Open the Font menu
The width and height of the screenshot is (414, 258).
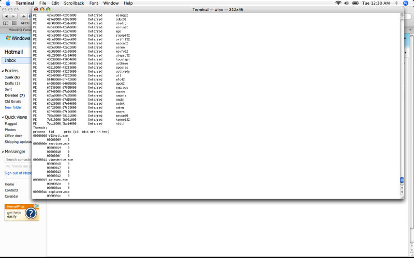[x=94, y=3]
